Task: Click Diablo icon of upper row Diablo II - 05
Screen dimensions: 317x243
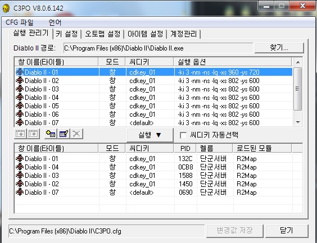Action: (20, 106)
